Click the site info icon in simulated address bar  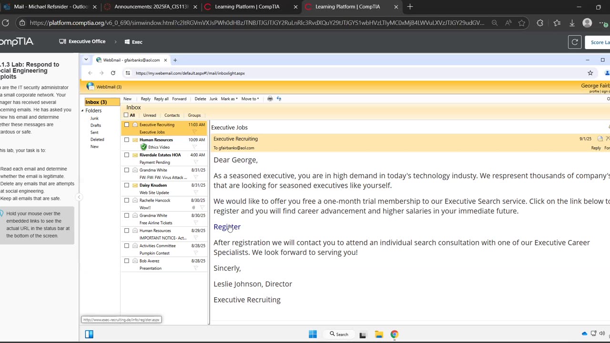tap(128, 73)
